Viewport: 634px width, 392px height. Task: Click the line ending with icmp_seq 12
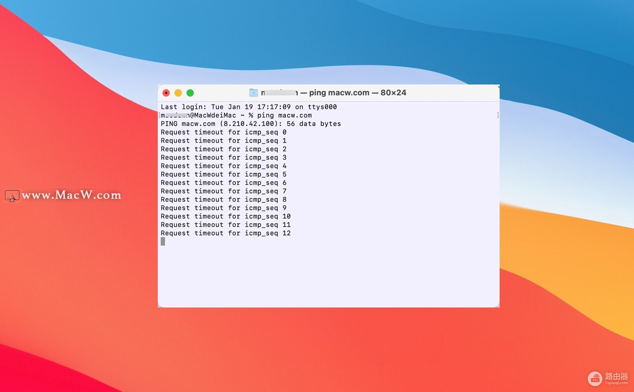226,233
